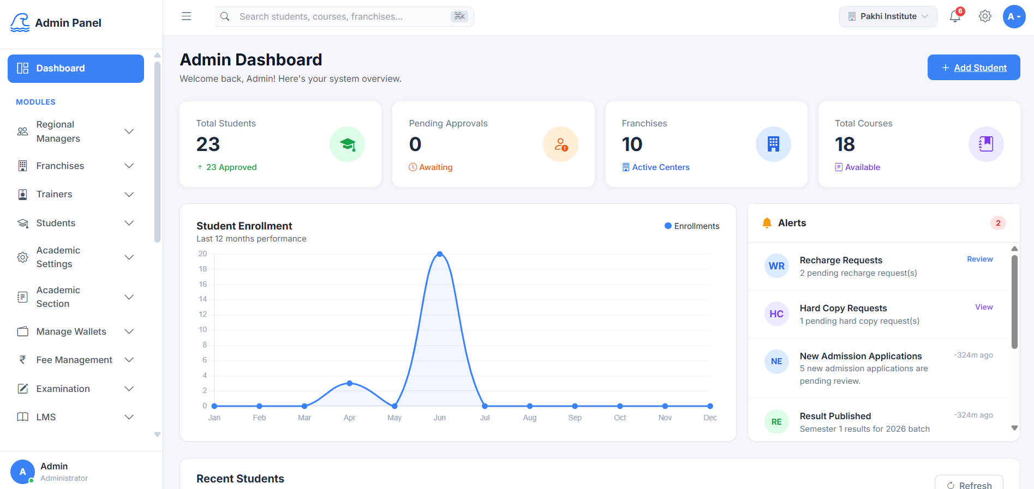Open the settings gear icon in header

pos(985,16)
